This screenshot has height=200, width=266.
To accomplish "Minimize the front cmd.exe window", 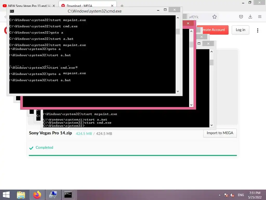I will tap(158, 10).
